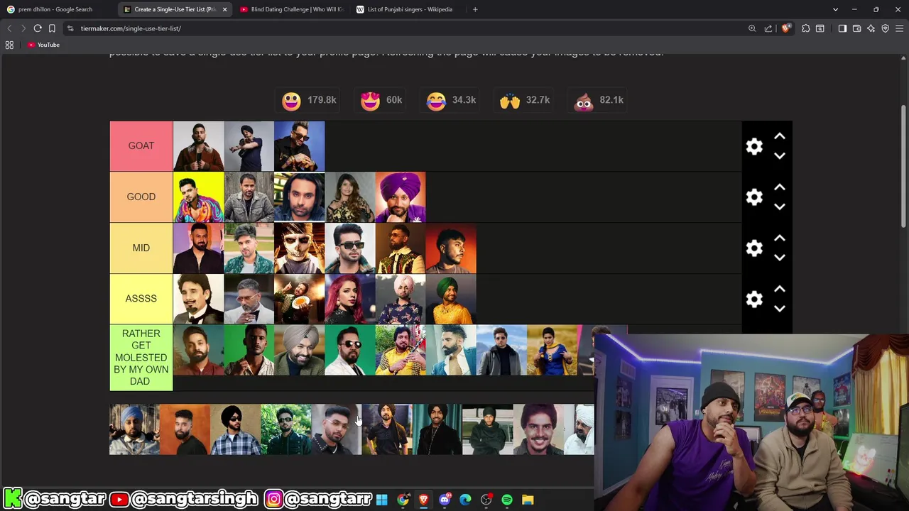Open settings gear for ASSSS tier
The height and width of the screenshot is (511, 909).
click(754, 300)
